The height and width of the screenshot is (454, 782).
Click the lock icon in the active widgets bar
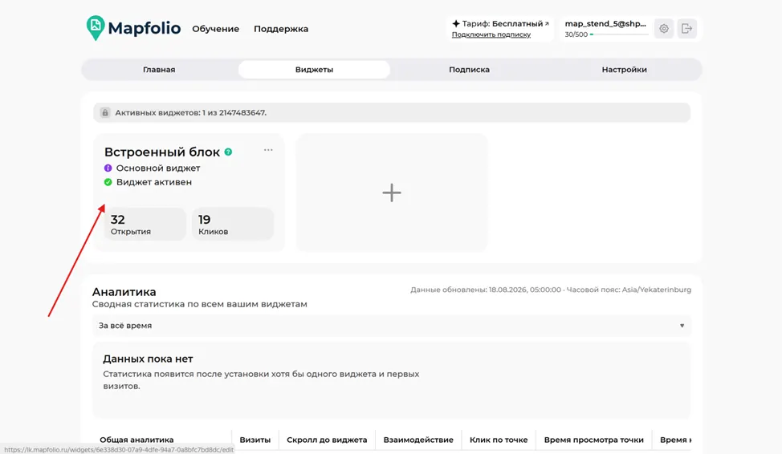coord(104,112)
